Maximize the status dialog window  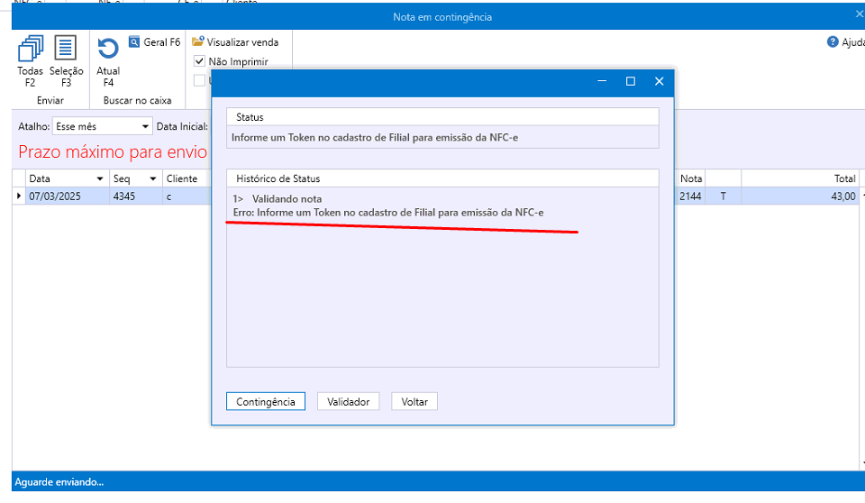631,81
